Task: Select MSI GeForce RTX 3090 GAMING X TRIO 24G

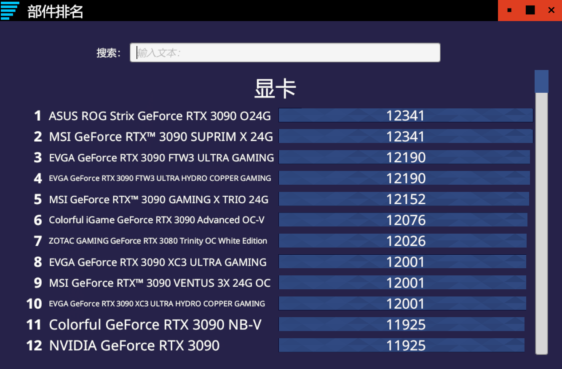Action: tap(158, 199)
